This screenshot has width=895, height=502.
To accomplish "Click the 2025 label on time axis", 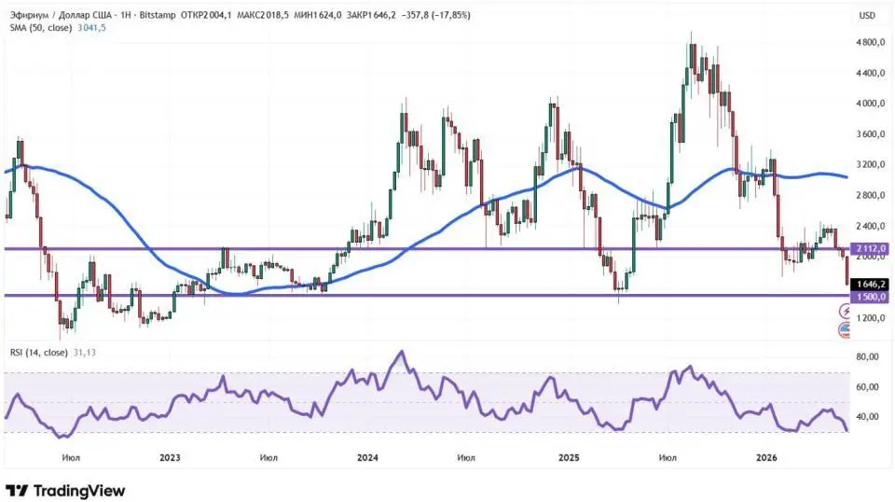I will (569, 457).
